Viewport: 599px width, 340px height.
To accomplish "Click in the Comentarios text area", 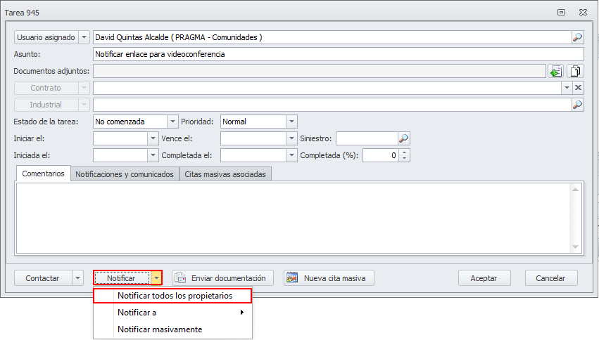I will (x=292, y=218).
